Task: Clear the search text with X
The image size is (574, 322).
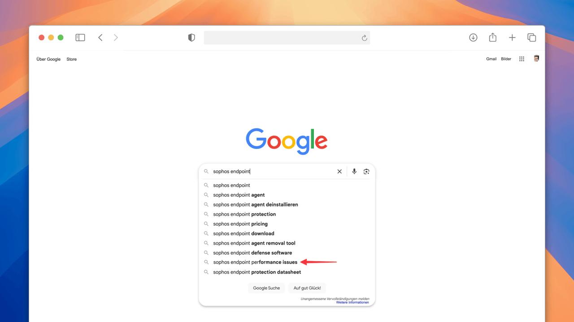Action: click(339, 171)
